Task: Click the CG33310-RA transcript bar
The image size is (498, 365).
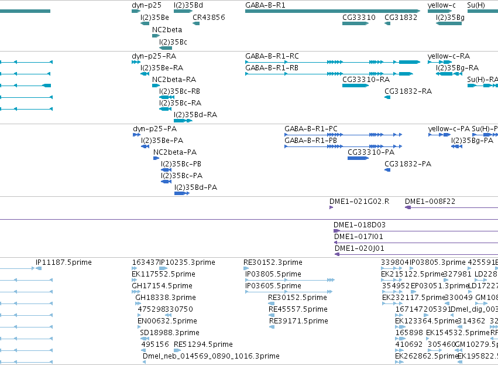Action: (x=355, y=86)
